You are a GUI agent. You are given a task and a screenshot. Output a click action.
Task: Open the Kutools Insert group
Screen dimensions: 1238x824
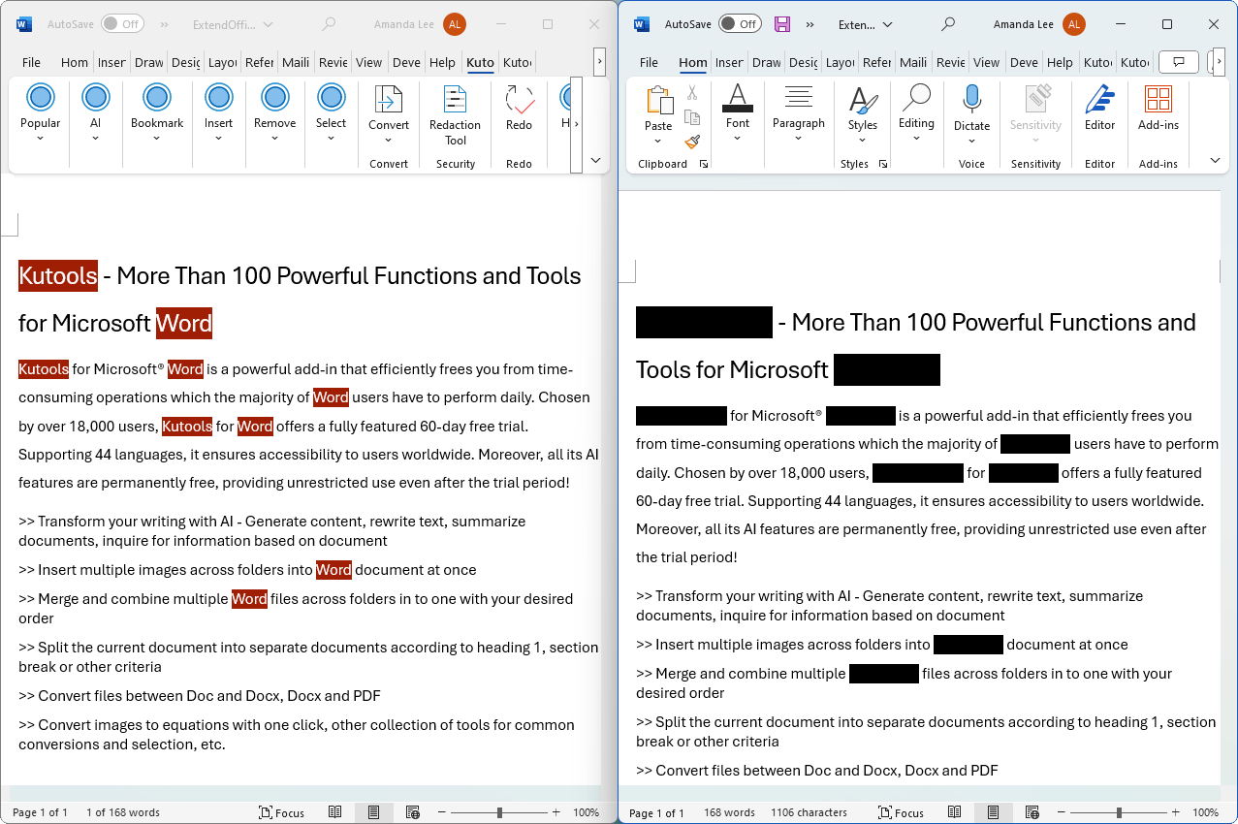click(218, 112)
